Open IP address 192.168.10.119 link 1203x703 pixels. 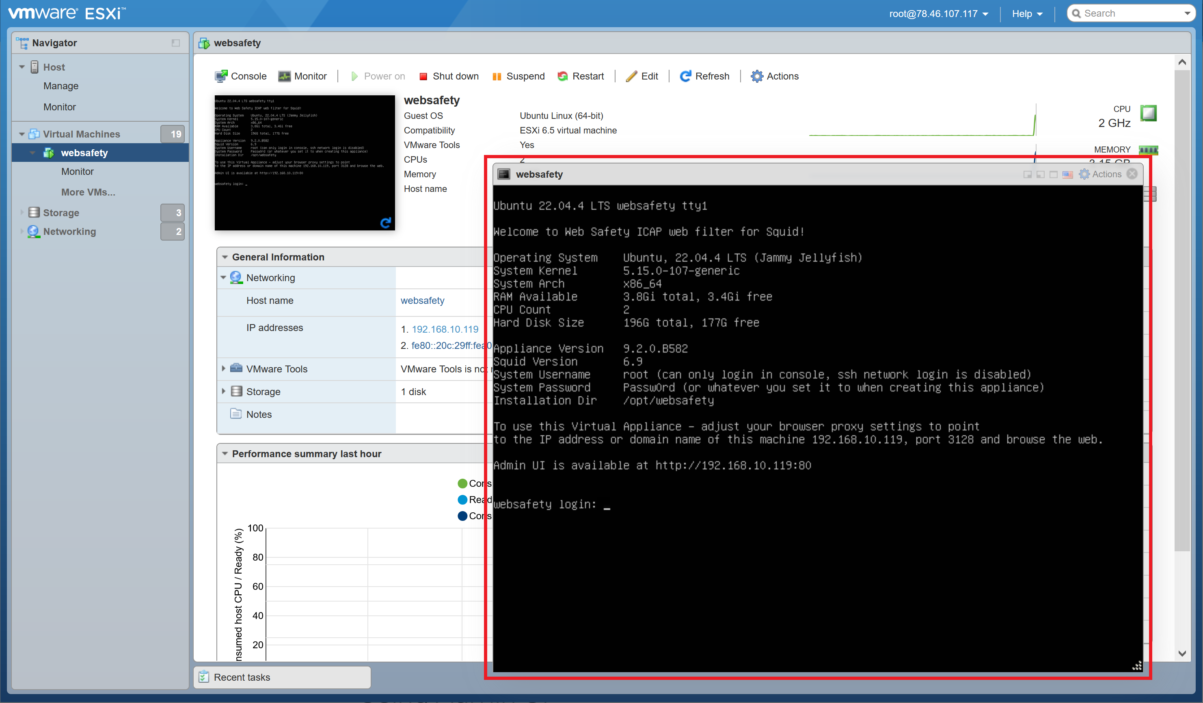click(x=445, y=329)
